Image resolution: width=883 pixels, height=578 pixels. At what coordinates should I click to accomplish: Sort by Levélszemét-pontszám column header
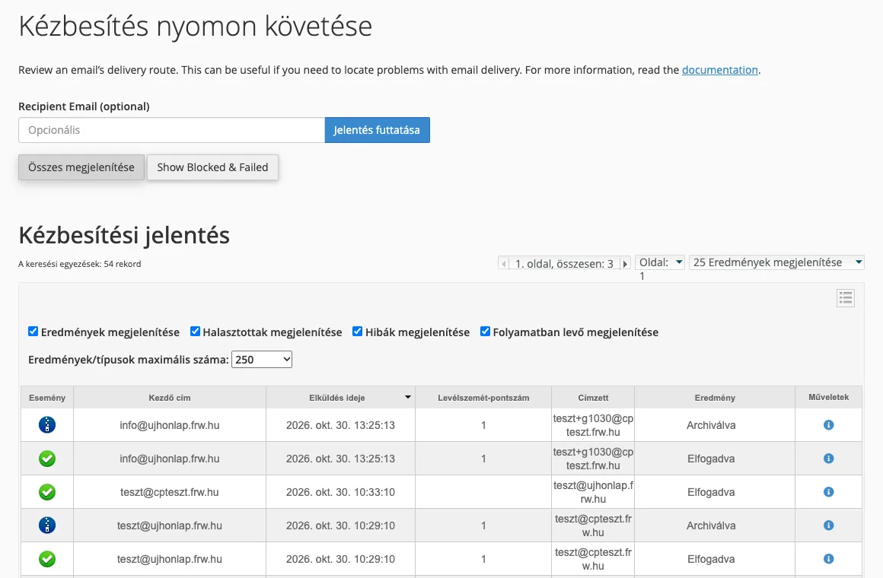(483, 397)
